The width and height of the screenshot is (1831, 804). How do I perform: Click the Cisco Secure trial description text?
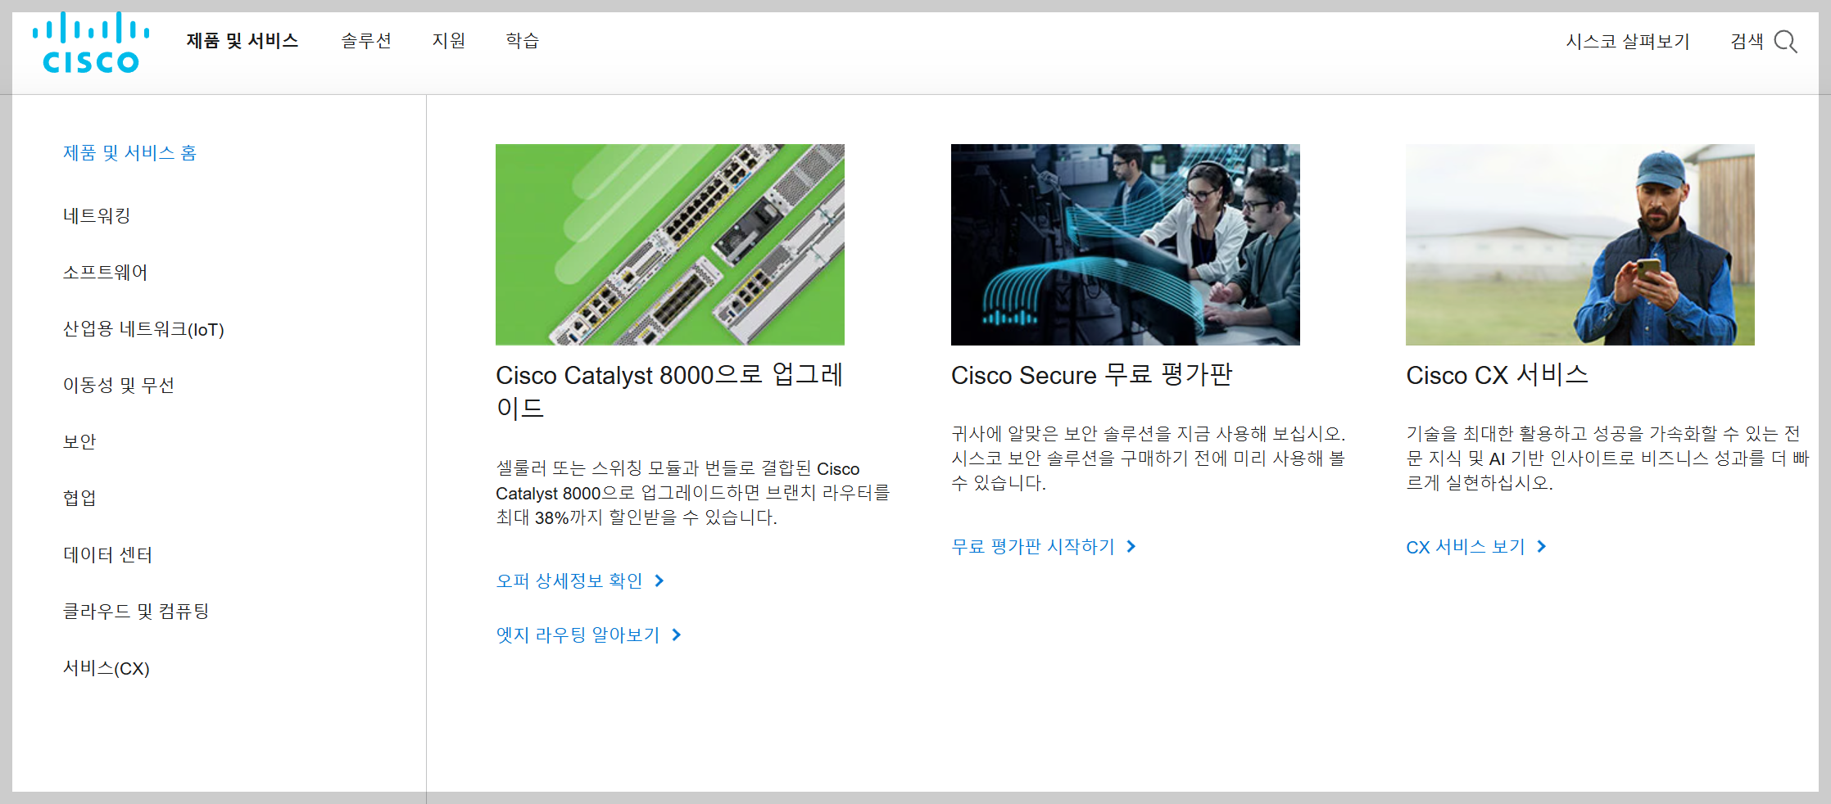pos(1149,458)
